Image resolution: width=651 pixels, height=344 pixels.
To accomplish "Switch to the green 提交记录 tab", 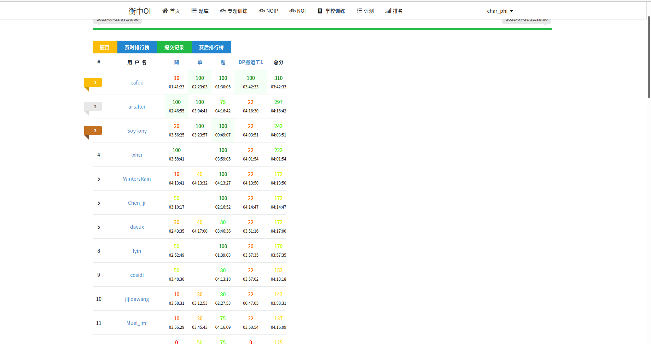I will tap(174, 47).
